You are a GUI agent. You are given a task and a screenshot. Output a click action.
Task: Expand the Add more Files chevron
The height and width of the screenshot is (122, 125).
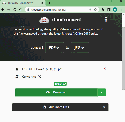104,107
